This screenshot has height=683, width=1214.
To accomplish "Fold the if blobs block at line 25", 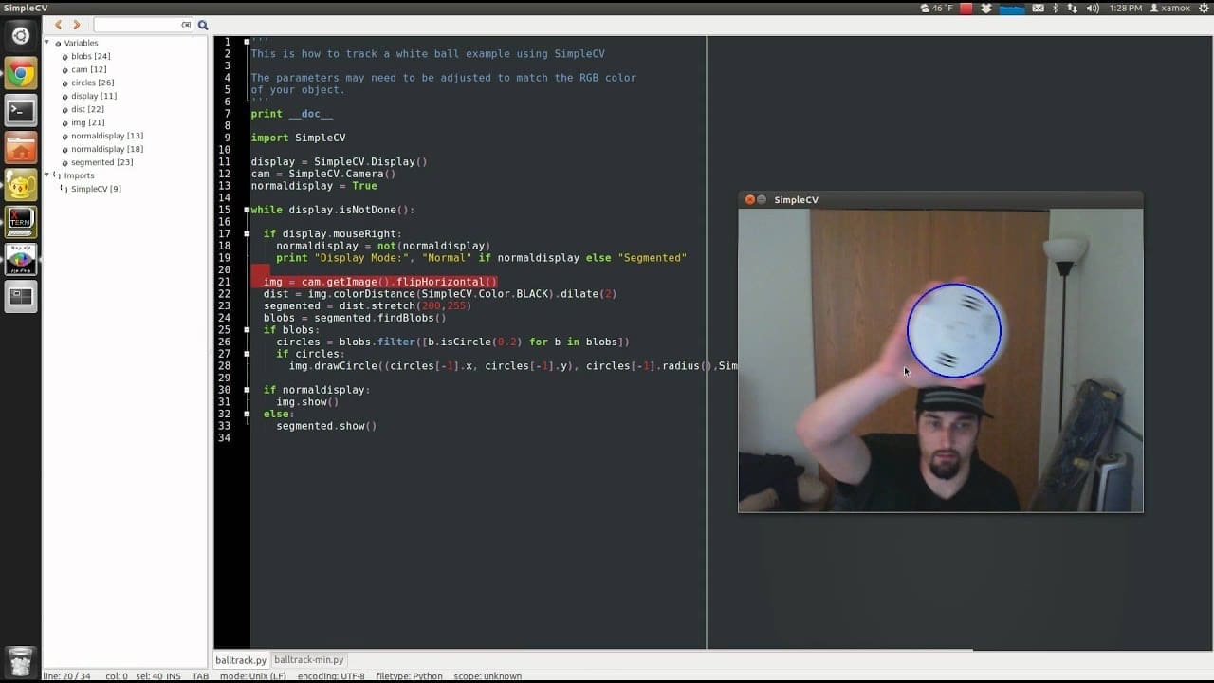I will [x=247, y=330].
